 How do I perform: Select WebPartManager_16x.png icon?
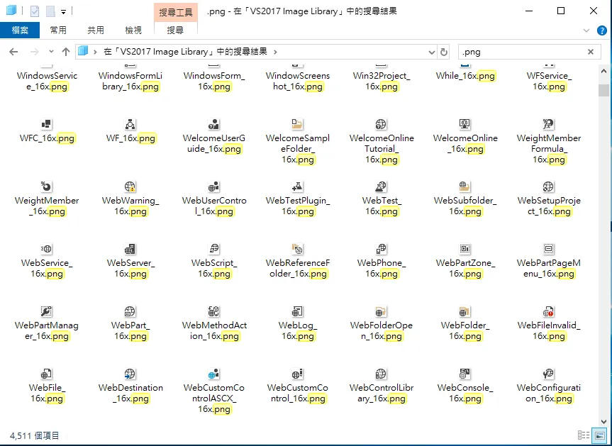click(46, 312)
